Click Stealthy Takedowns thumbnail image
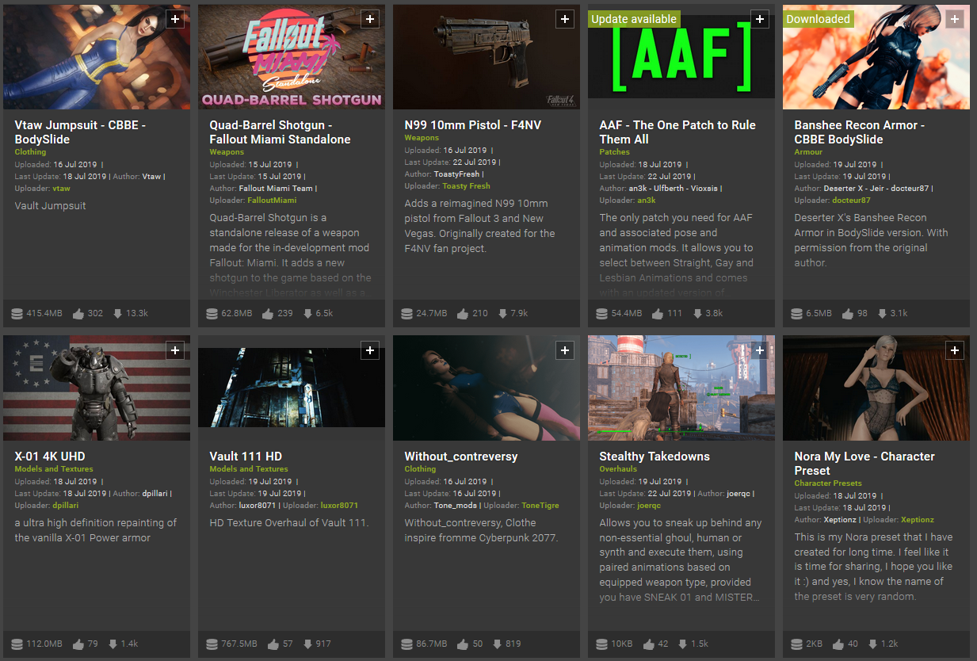 coord(681,388)
